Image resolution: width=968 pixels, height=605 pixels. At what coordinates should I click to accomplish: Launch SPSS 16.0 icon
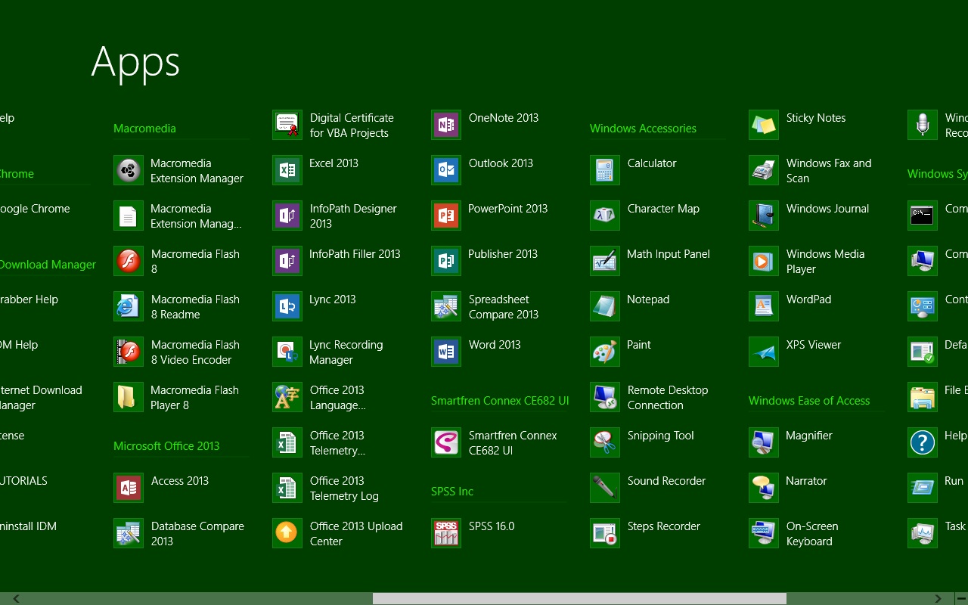(446, 533)
